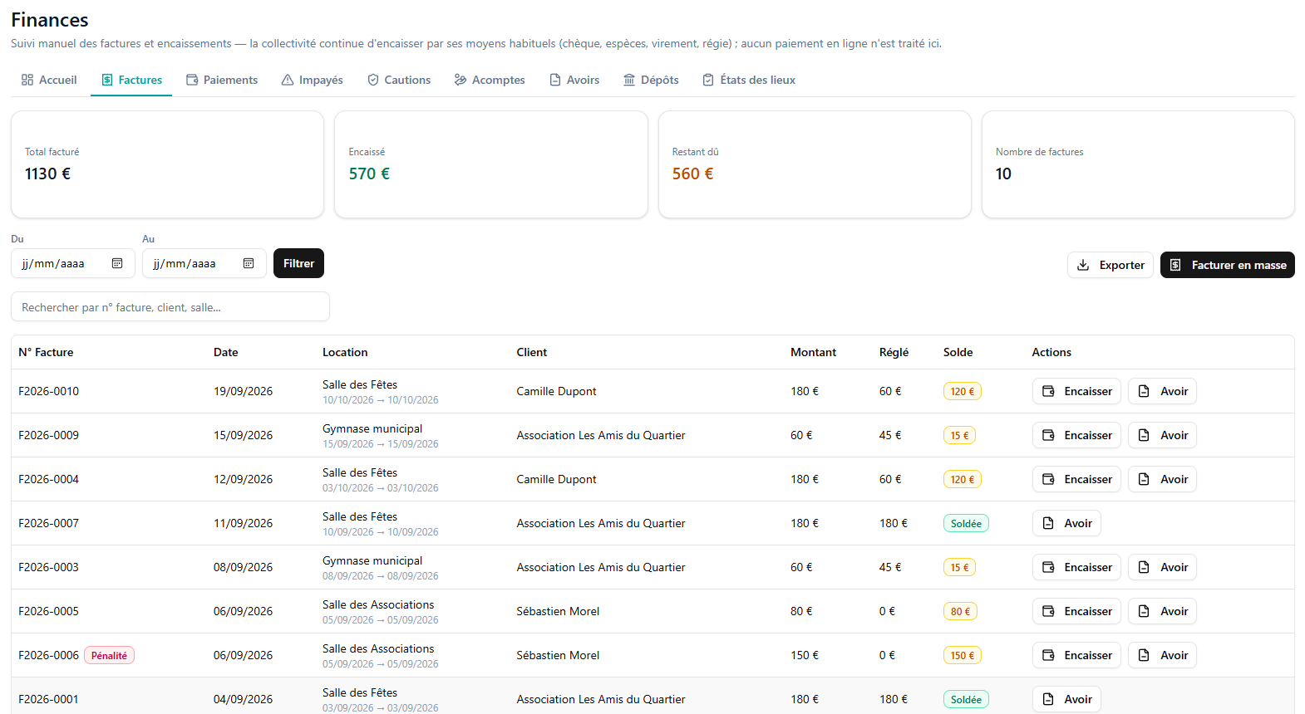View the États des lieux tab
The height and width of the screenshot is (714, 1305).
pyautogui.click(x=749, y=80)
